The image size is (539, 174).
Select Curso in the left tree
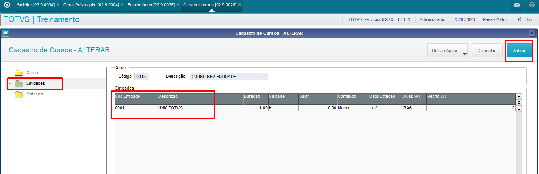tap(32, 73)
